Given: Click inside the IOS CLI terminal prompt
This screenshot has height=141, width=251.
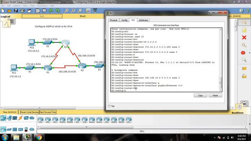Looking at the screenshot, I should click(x=165, y=60).
